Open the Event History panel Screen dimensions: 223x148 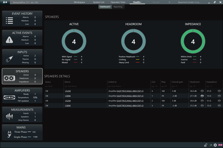22,19
